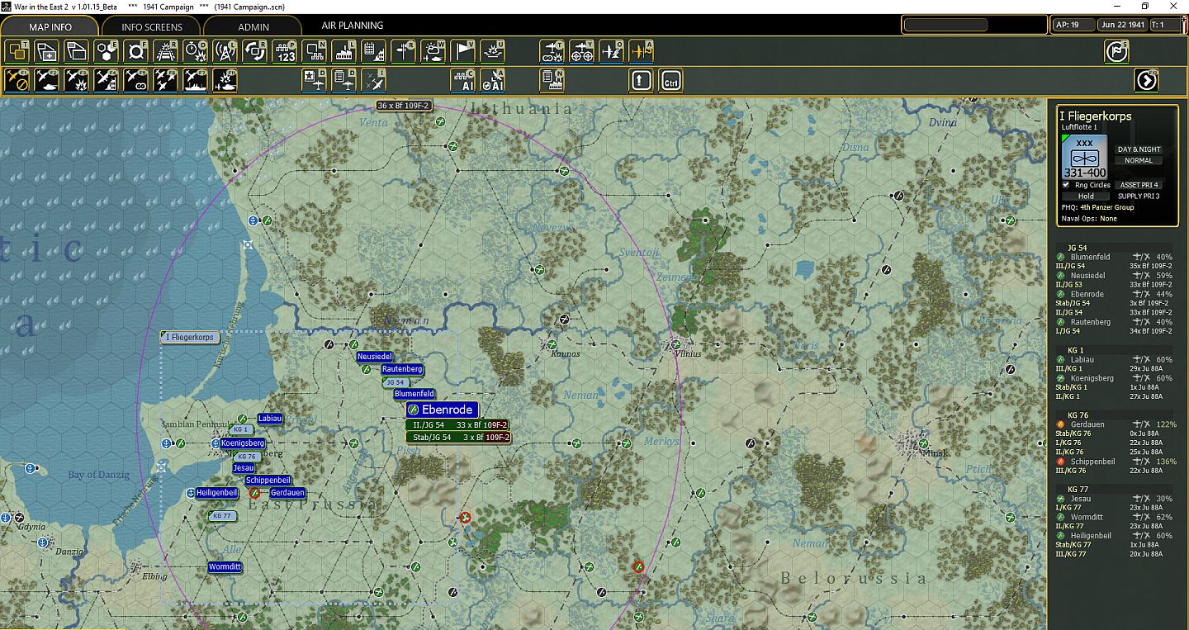Switch to the MAP INFO tab
This screenshot has height=630, width=1189.
pos(50,26)
